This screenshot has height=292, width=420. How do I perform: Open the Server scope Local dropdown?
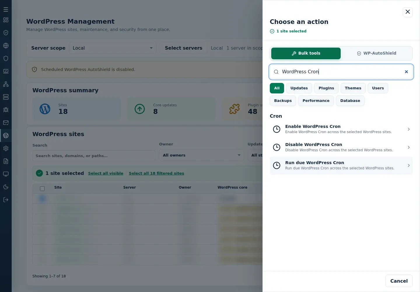point(113,48)
